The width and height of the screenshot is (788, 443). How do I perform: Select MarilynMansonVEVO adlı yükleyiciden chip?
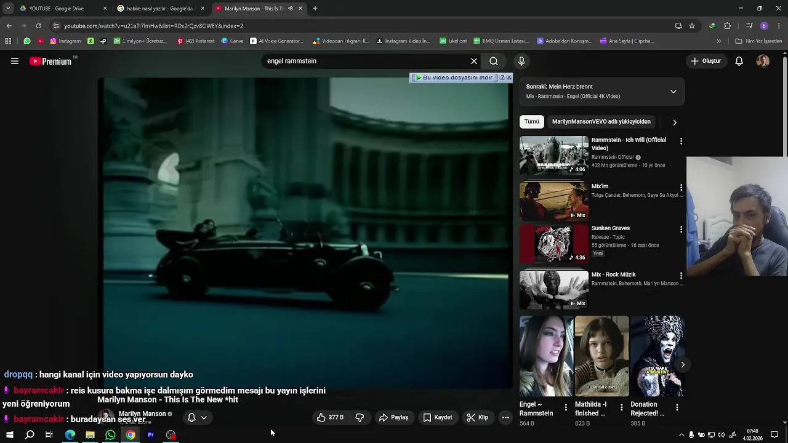[x=601, y=122]
